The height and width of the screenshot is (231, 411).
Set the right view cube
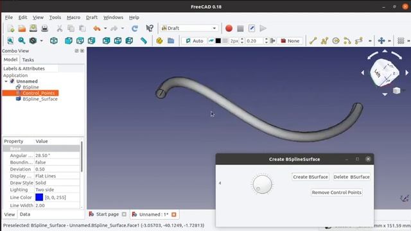pos(91,40)
